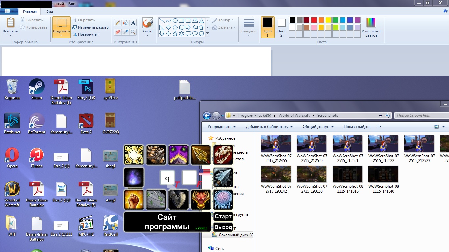This screenshot has height=252, width=449.
Task: Select Цвет 2 background color box
Action: click(x=281, y=27)
